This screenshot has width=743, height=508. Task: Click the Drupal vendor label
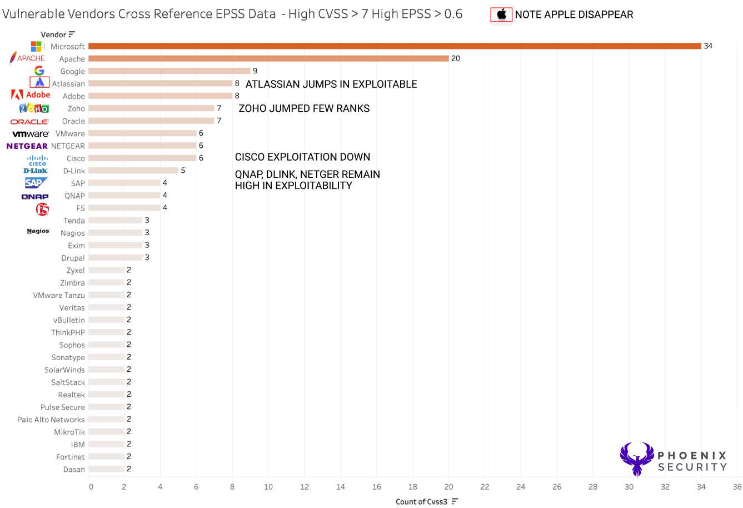[x=73, y=258]
